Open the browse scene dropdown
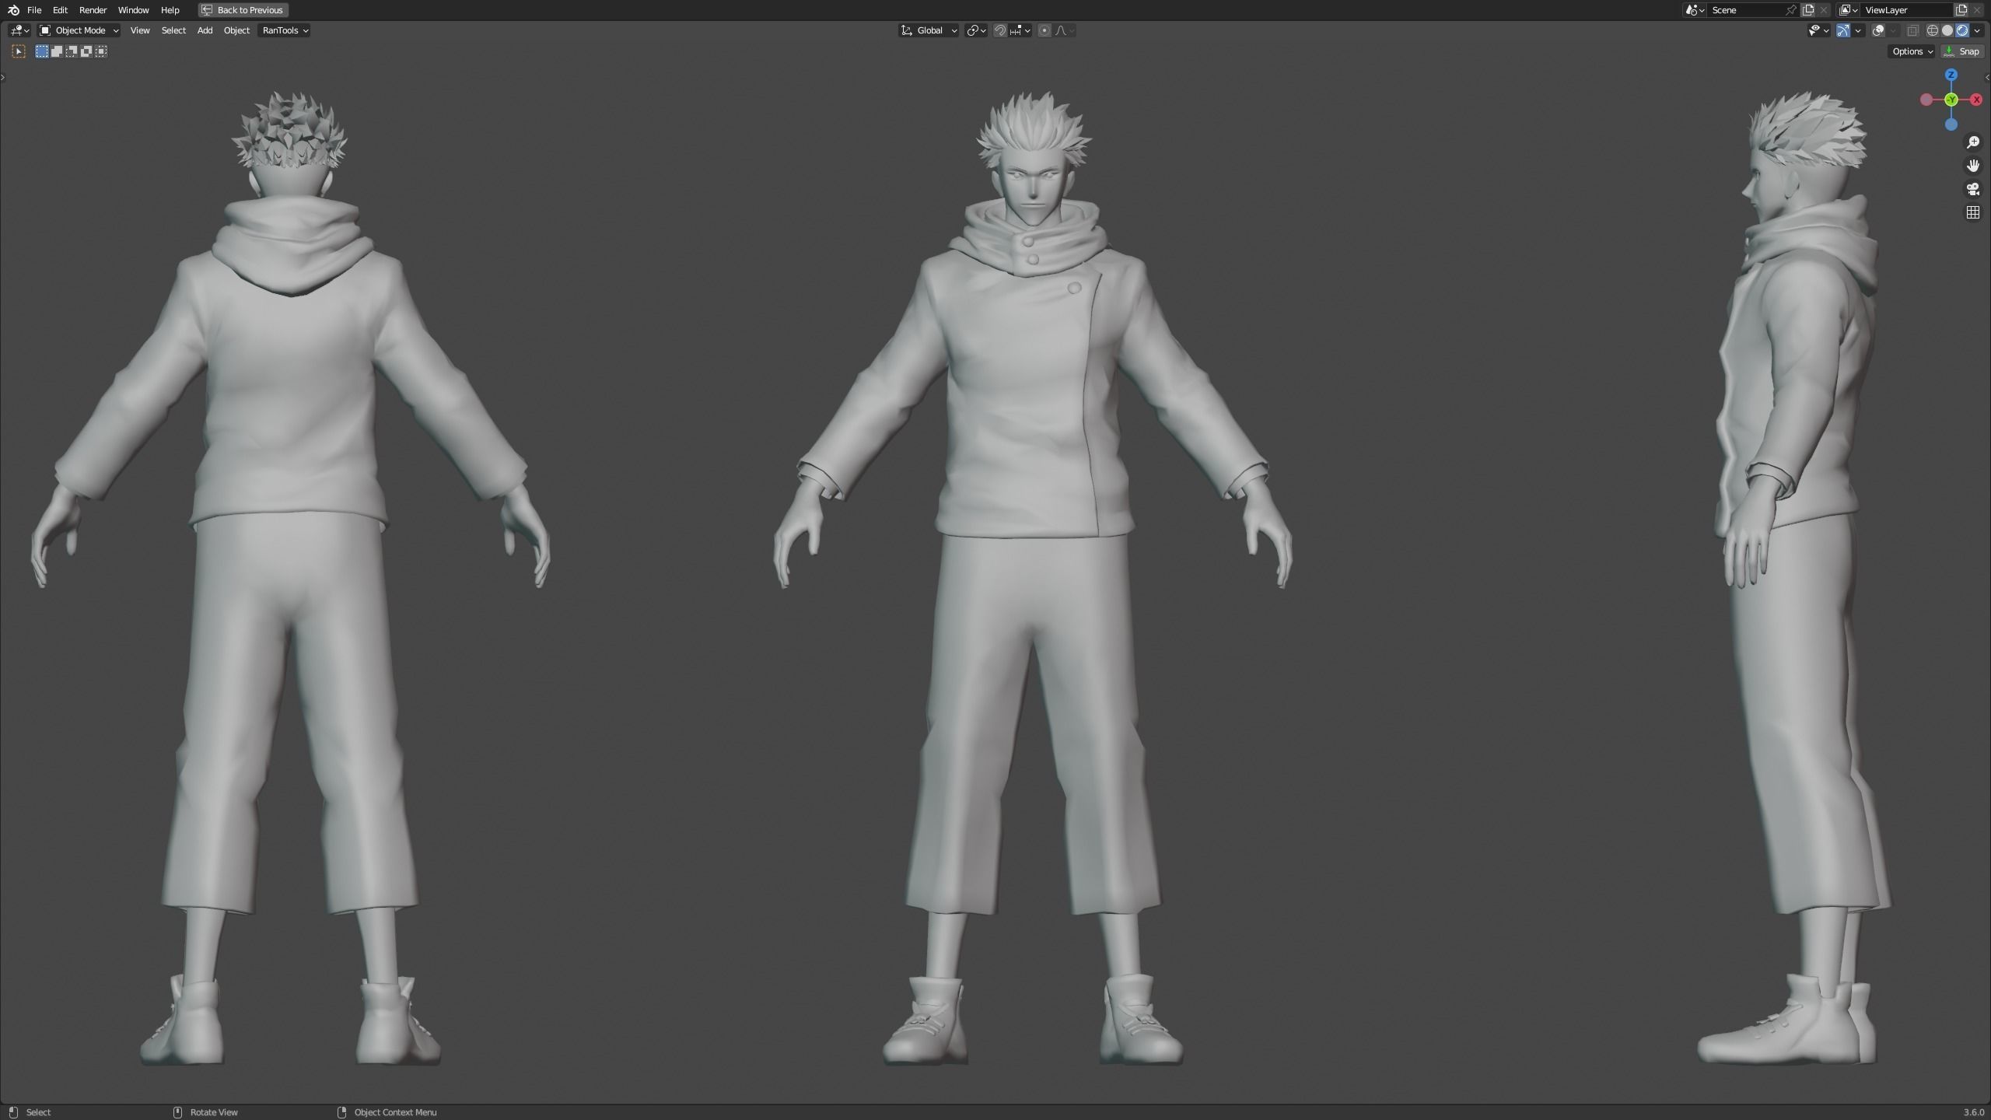Screen dimensions: 1991x1120 click(x=1695, y=10)
